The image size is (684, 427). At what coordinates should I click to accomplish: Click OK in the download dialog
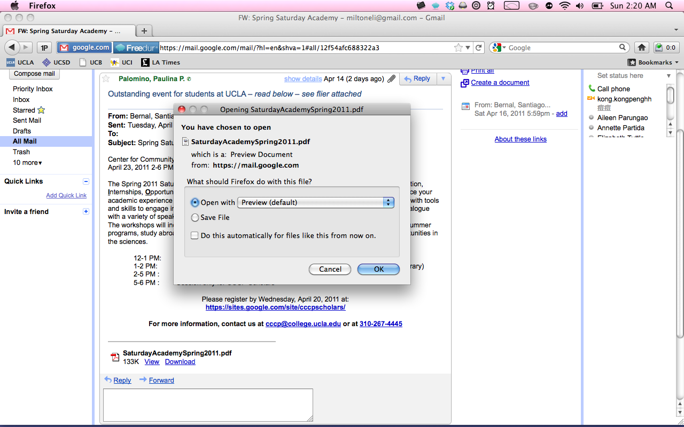click(379, 270)
